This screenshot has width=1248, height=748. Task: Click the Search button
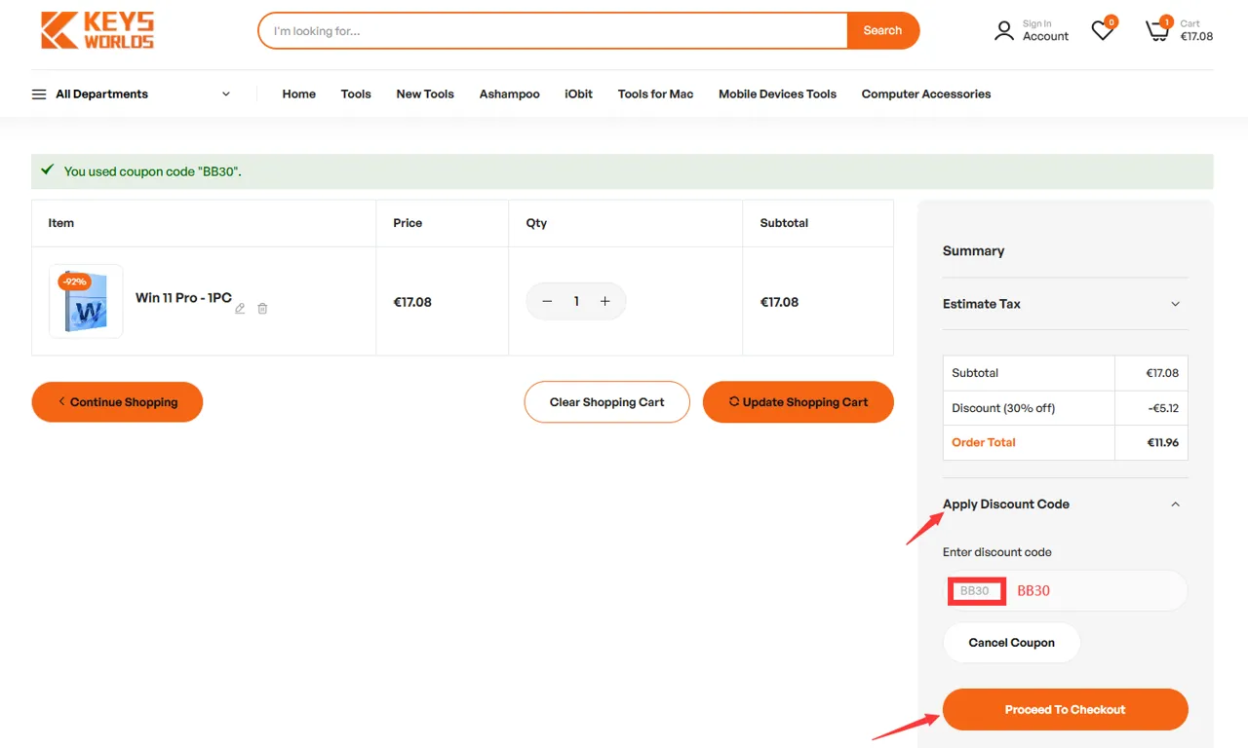(883, 30)
